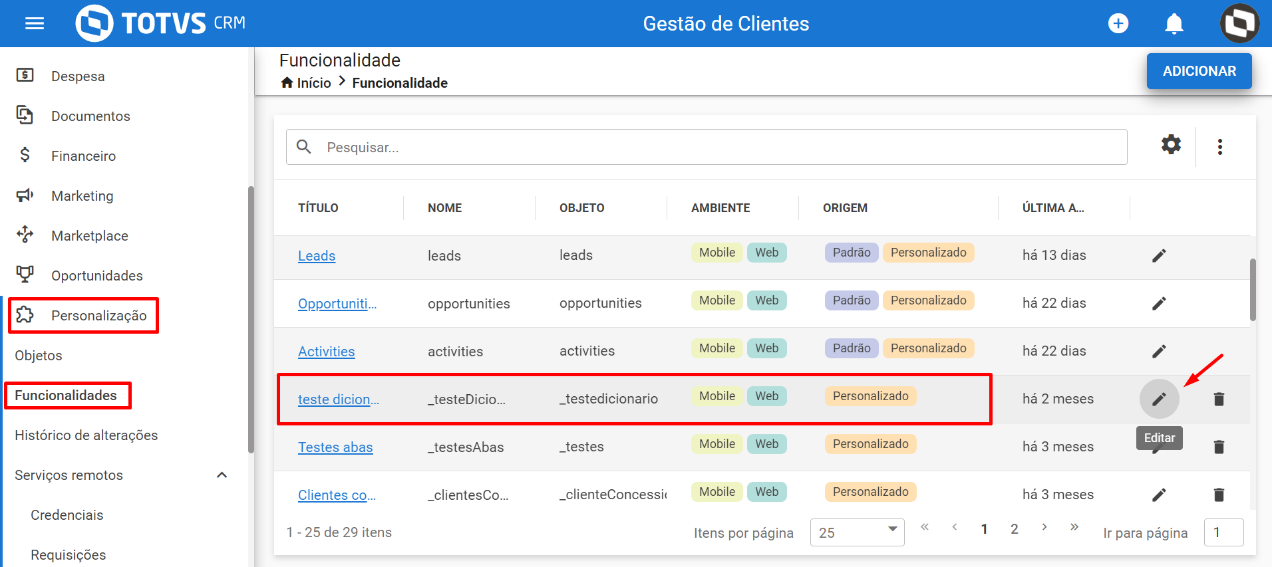Viewport: 1272px width, 567px height.
Task: Sort by the ORIGEM column header
Action: pos(845,208)
